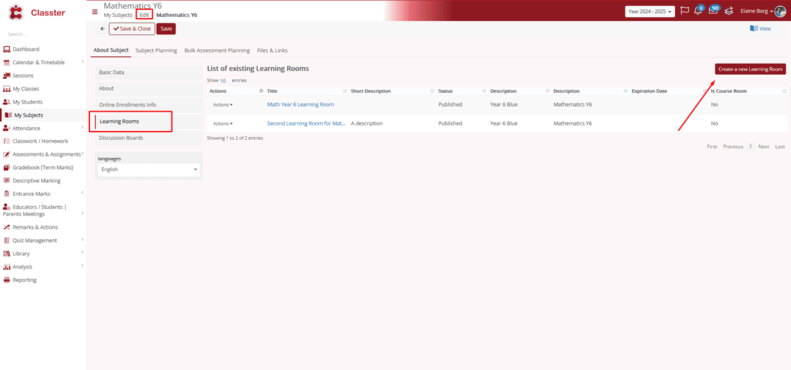Screen dimensions: 791x370
Task: Open the Year 2024 - 2025 dropdown
Action: click(x=650, y=11)
